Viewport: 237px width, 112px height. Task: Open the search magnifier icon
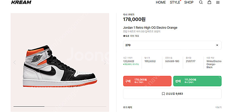pos(201,2)
